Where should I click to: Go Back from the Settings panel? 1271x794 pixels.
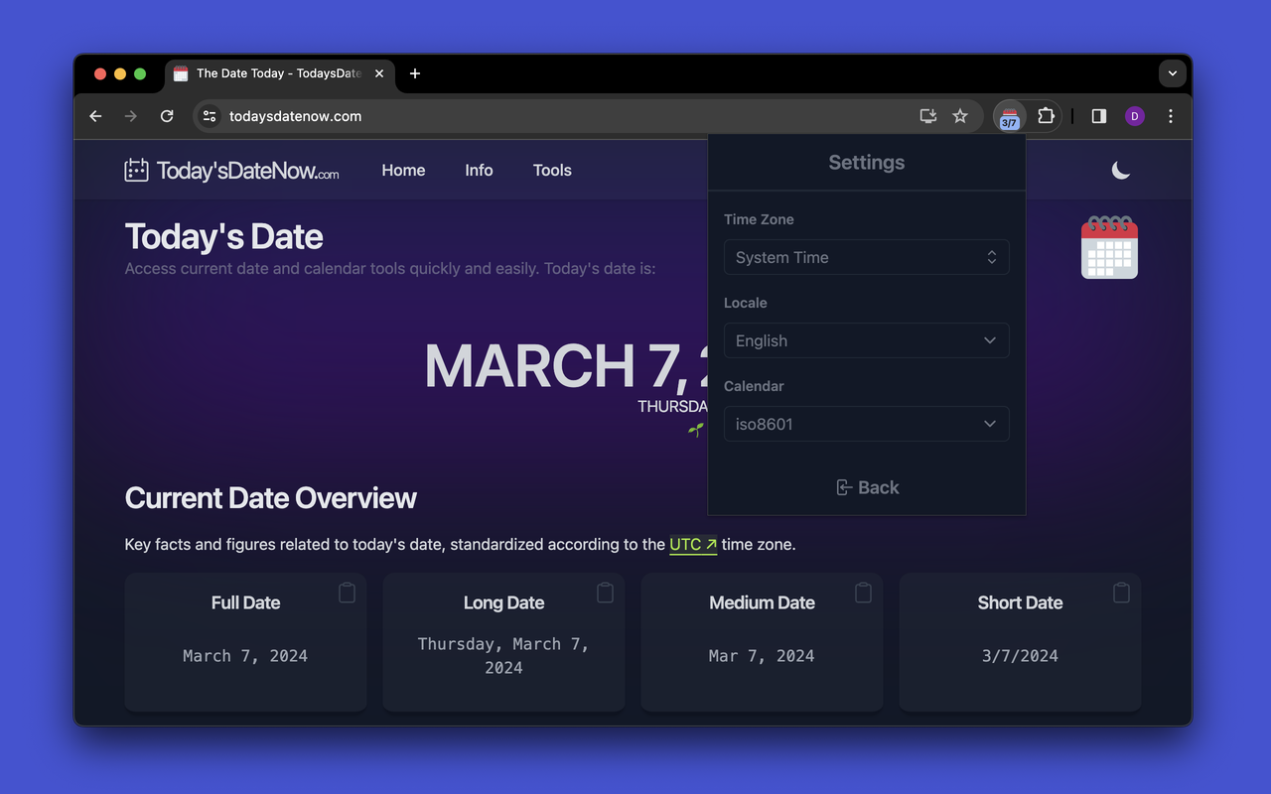click(867, 487)
